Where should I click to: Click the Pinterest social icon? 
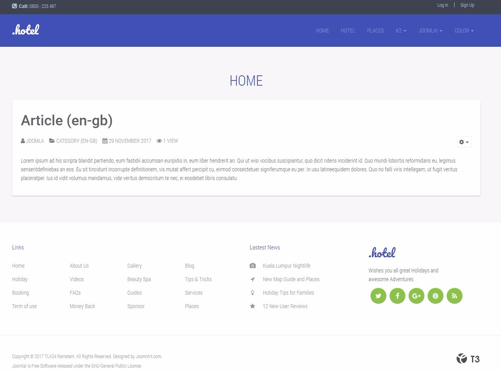[435, 295]
